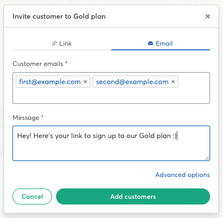Click the envelope icon on Email tab

150,44
